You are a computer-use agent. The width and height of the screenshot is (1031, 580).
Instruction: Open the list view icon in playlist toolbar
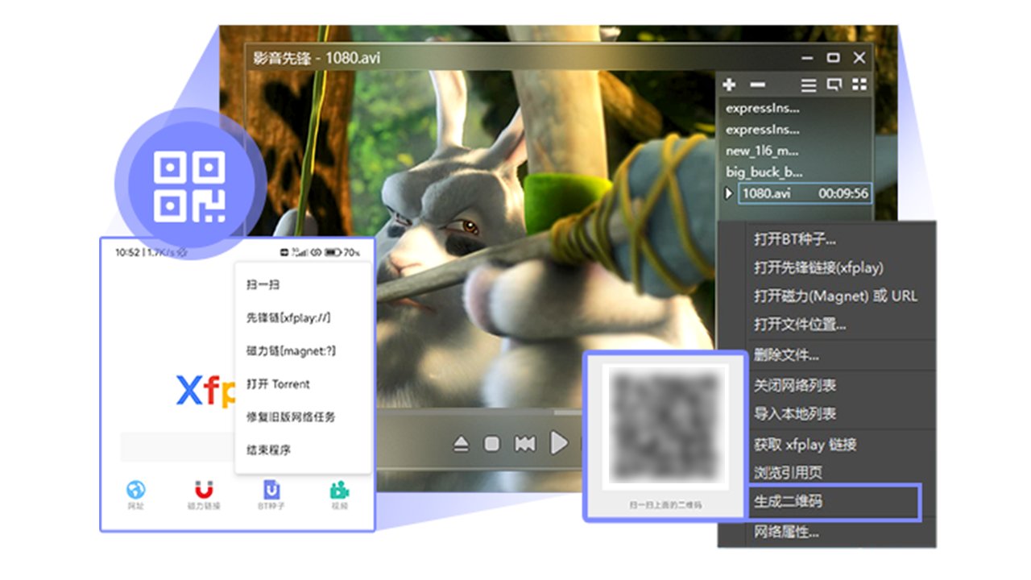tap(808, 84)
